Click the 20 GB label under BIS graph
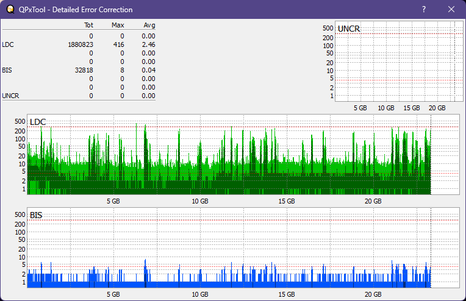This screenshot has width=466, height=301. click(373, 294)
